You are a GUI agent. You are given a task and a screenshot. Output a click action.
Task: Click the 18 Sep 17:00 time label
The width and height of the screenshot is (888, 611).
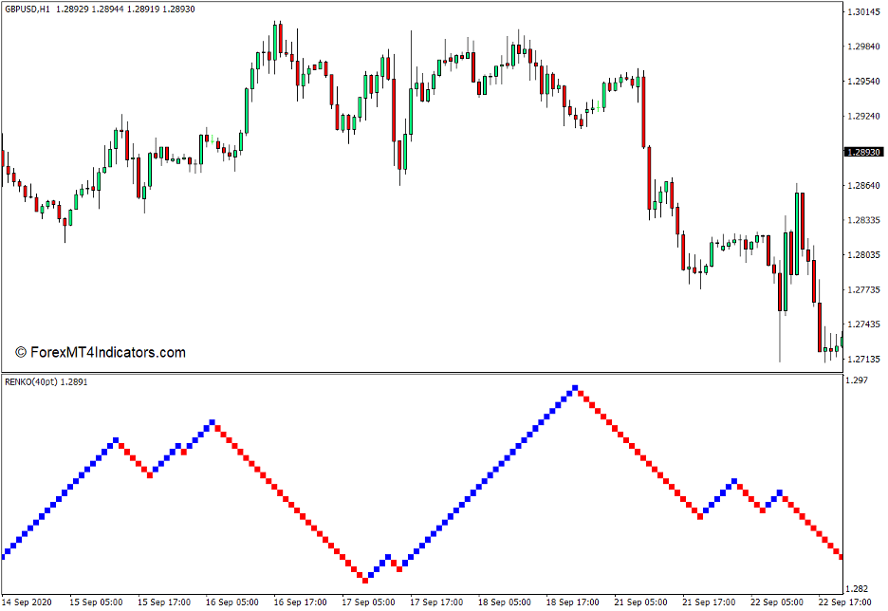pos(572,602)
